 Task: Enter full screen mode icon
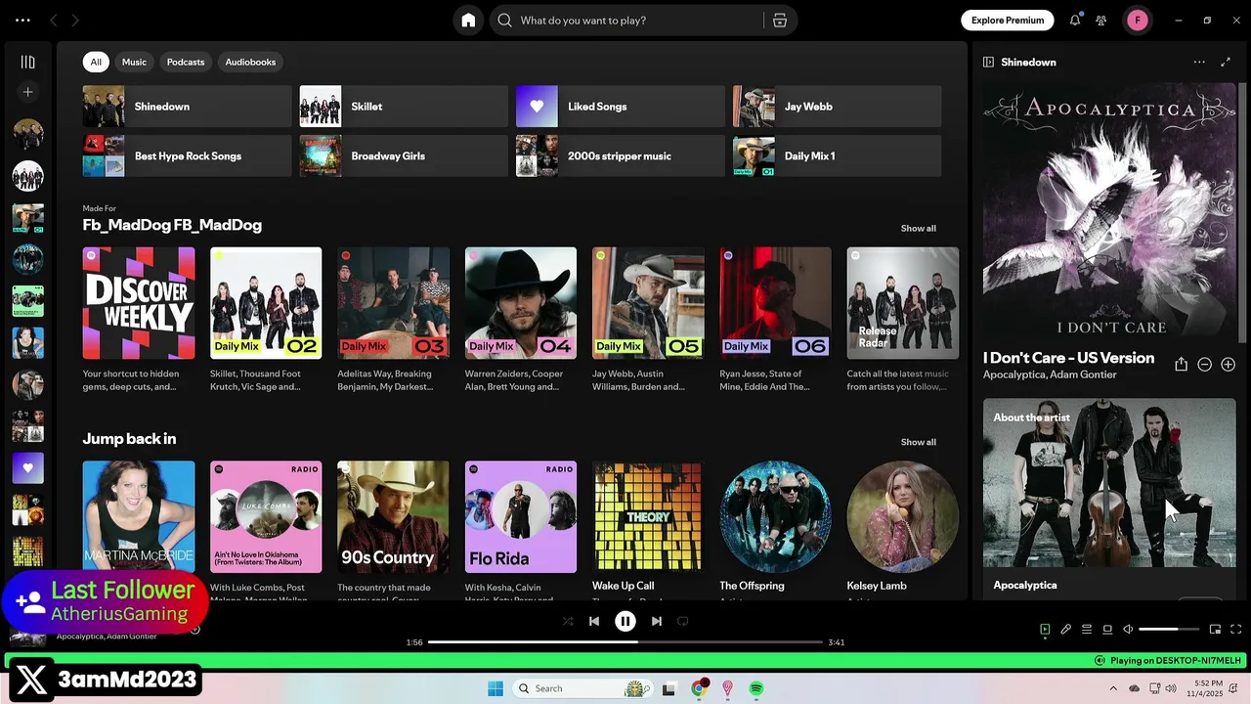1236,629
